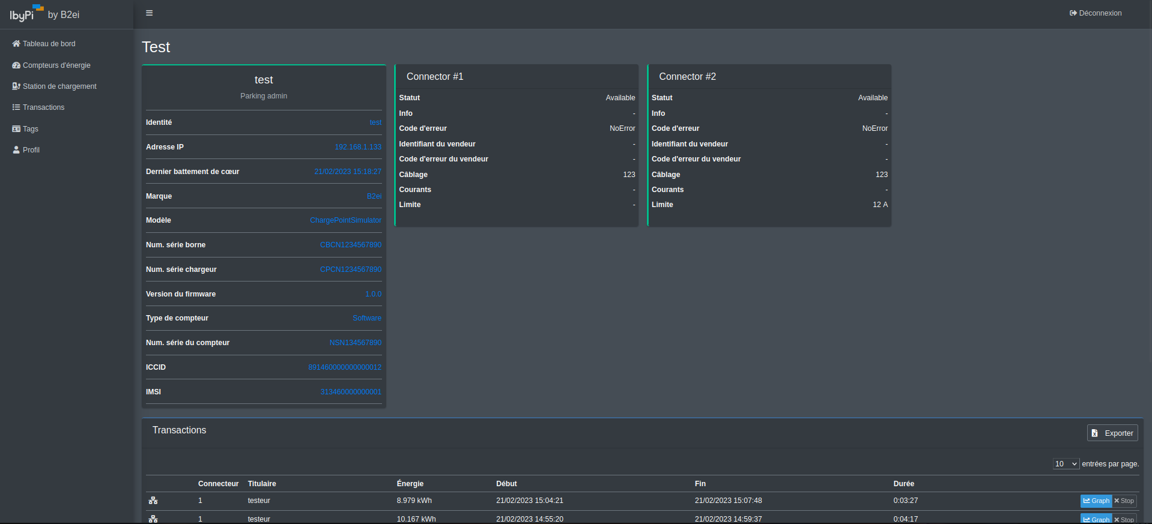Click the 8.979 kWh energy cell
Image resolution: width=1152 pixels, height=524 pixels.
coord(414,501)
